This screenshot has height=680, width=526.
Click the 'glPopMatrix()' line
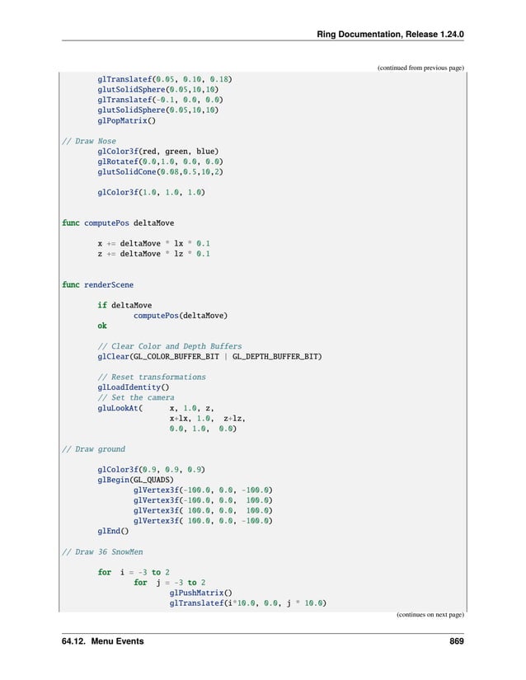pyautogui.click(x=127, y=120)
